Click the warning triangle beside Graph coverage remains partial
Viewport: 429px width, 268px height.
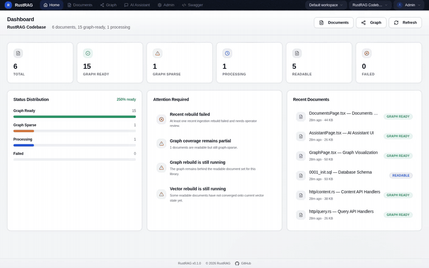click(161, 143)
